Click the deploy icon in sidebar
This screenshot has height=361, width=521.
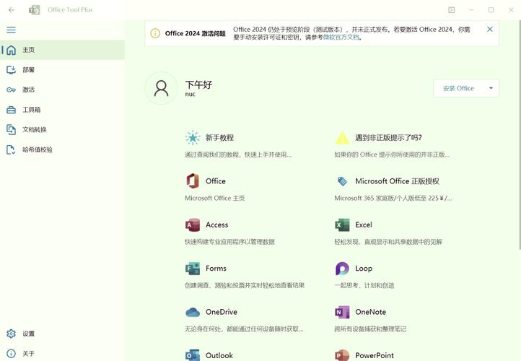(11, 70)
